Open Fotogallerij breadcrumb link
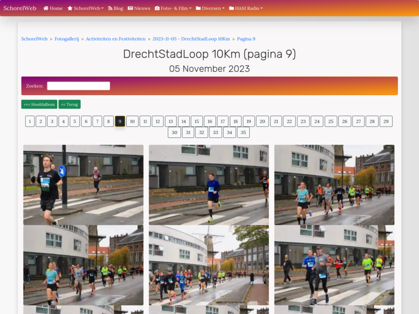419x314 pixels. (67, 39)
